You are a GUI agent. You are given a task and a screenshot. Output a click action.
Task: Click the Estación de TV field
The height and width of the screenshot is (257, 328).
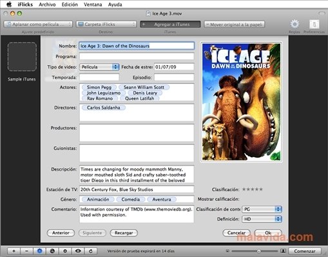point(137,189)
